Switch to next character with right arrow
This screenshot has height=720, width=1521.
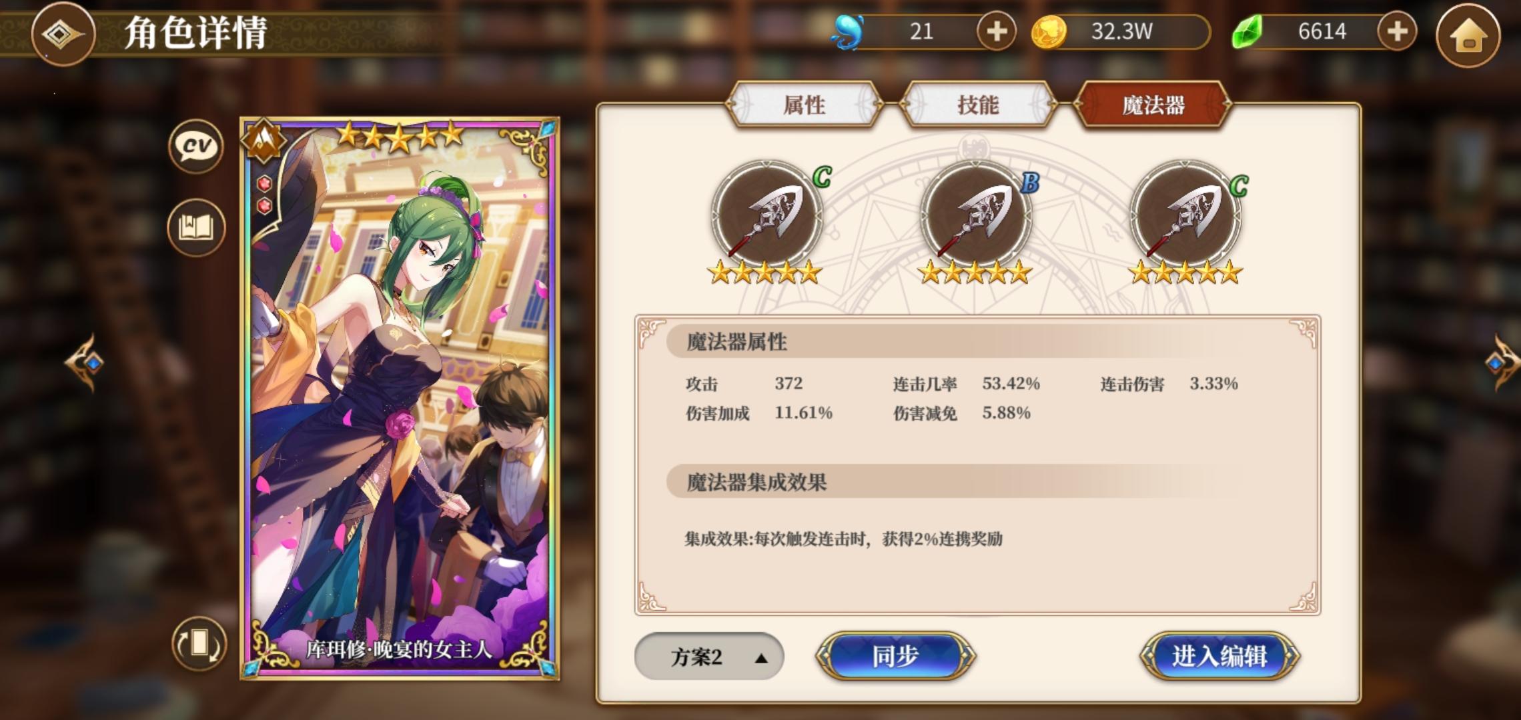coord(1502,363)
